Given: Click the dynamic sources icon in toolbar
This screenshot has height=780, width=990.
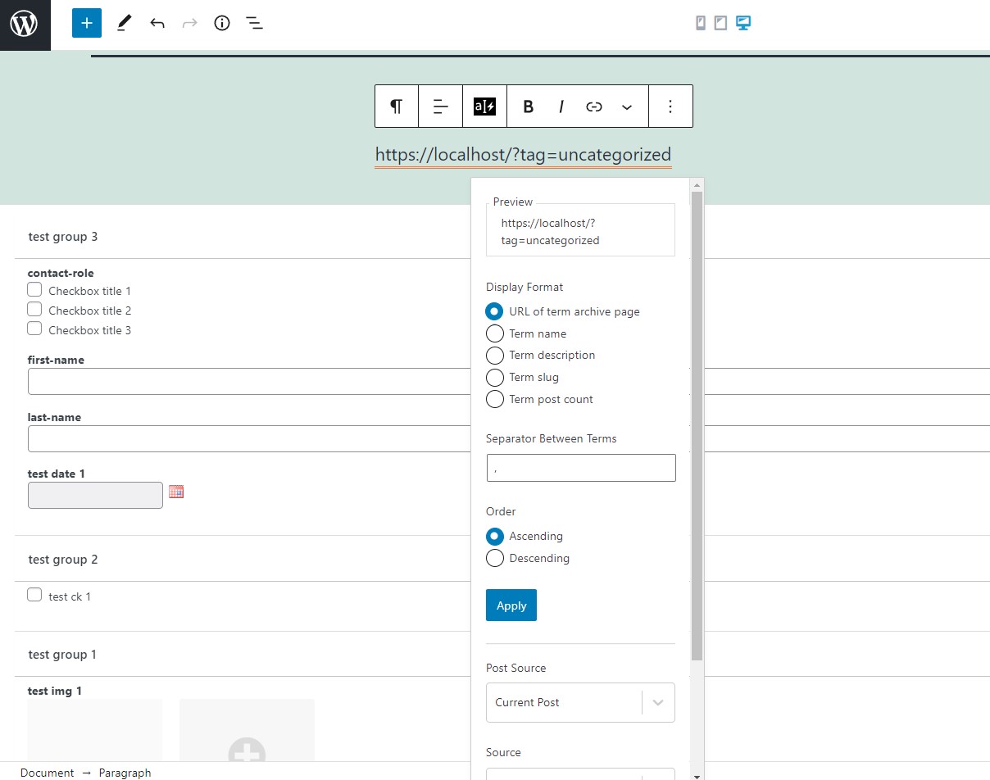Looking at the screenshot, I should pos(484,107).
